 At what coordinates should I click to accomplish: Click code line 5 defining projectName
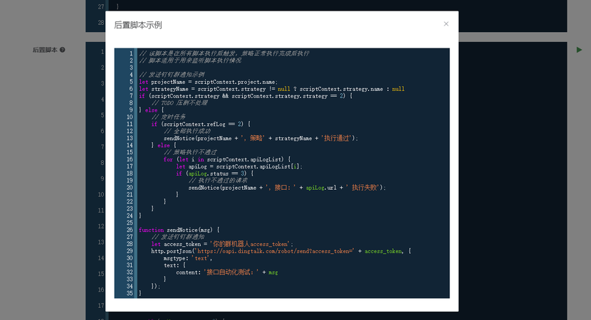coord(208,82)
